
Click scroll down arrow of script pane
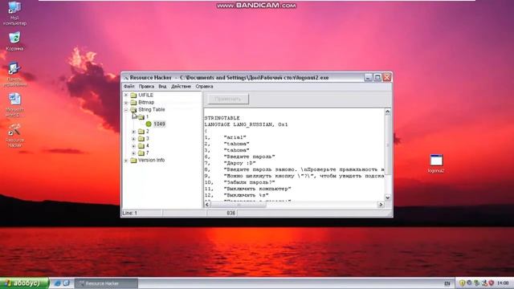387,197
